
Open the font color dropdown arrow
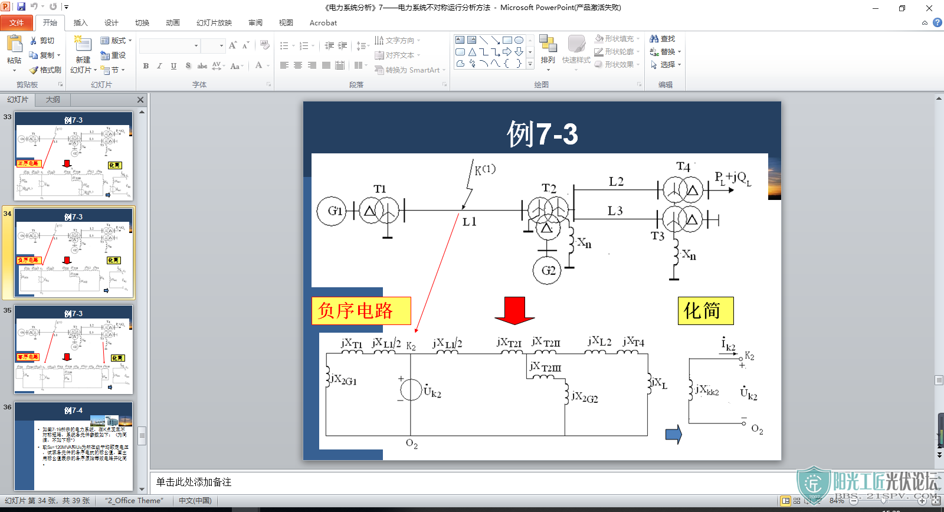pyautogui.click(x=268, y=66)
